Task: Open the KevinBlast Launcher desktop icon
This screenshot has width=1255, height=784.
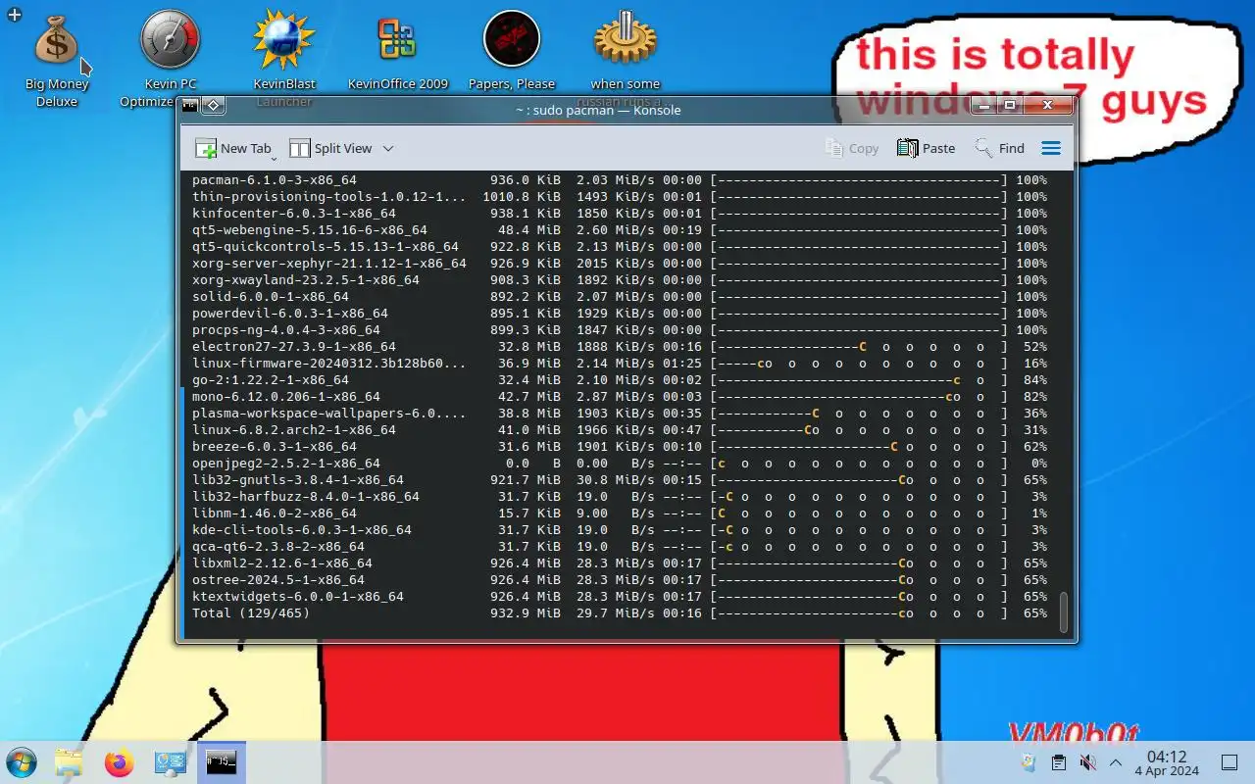Action: coord(284,59)
